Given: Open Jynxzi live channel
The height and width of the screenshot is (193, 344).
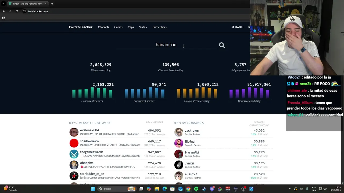Looking at the screenshot, I should 189,163.
